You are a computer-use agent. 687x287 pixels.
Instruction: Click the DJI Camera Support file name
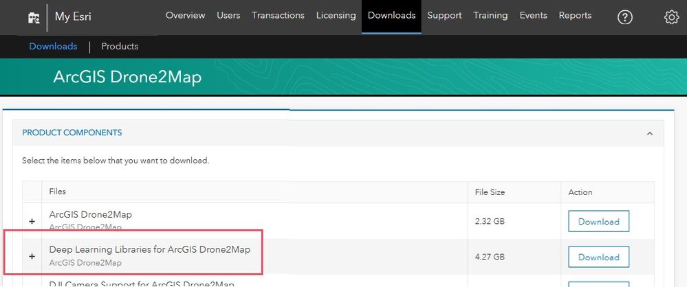(142, 284)
